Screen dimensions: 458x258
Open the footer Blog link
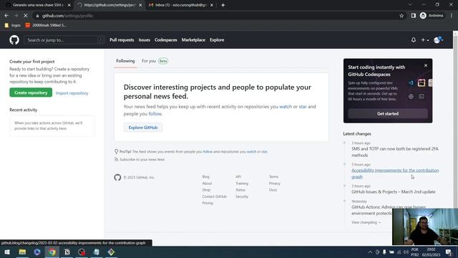pyautogui.click(x=205, y=177)
